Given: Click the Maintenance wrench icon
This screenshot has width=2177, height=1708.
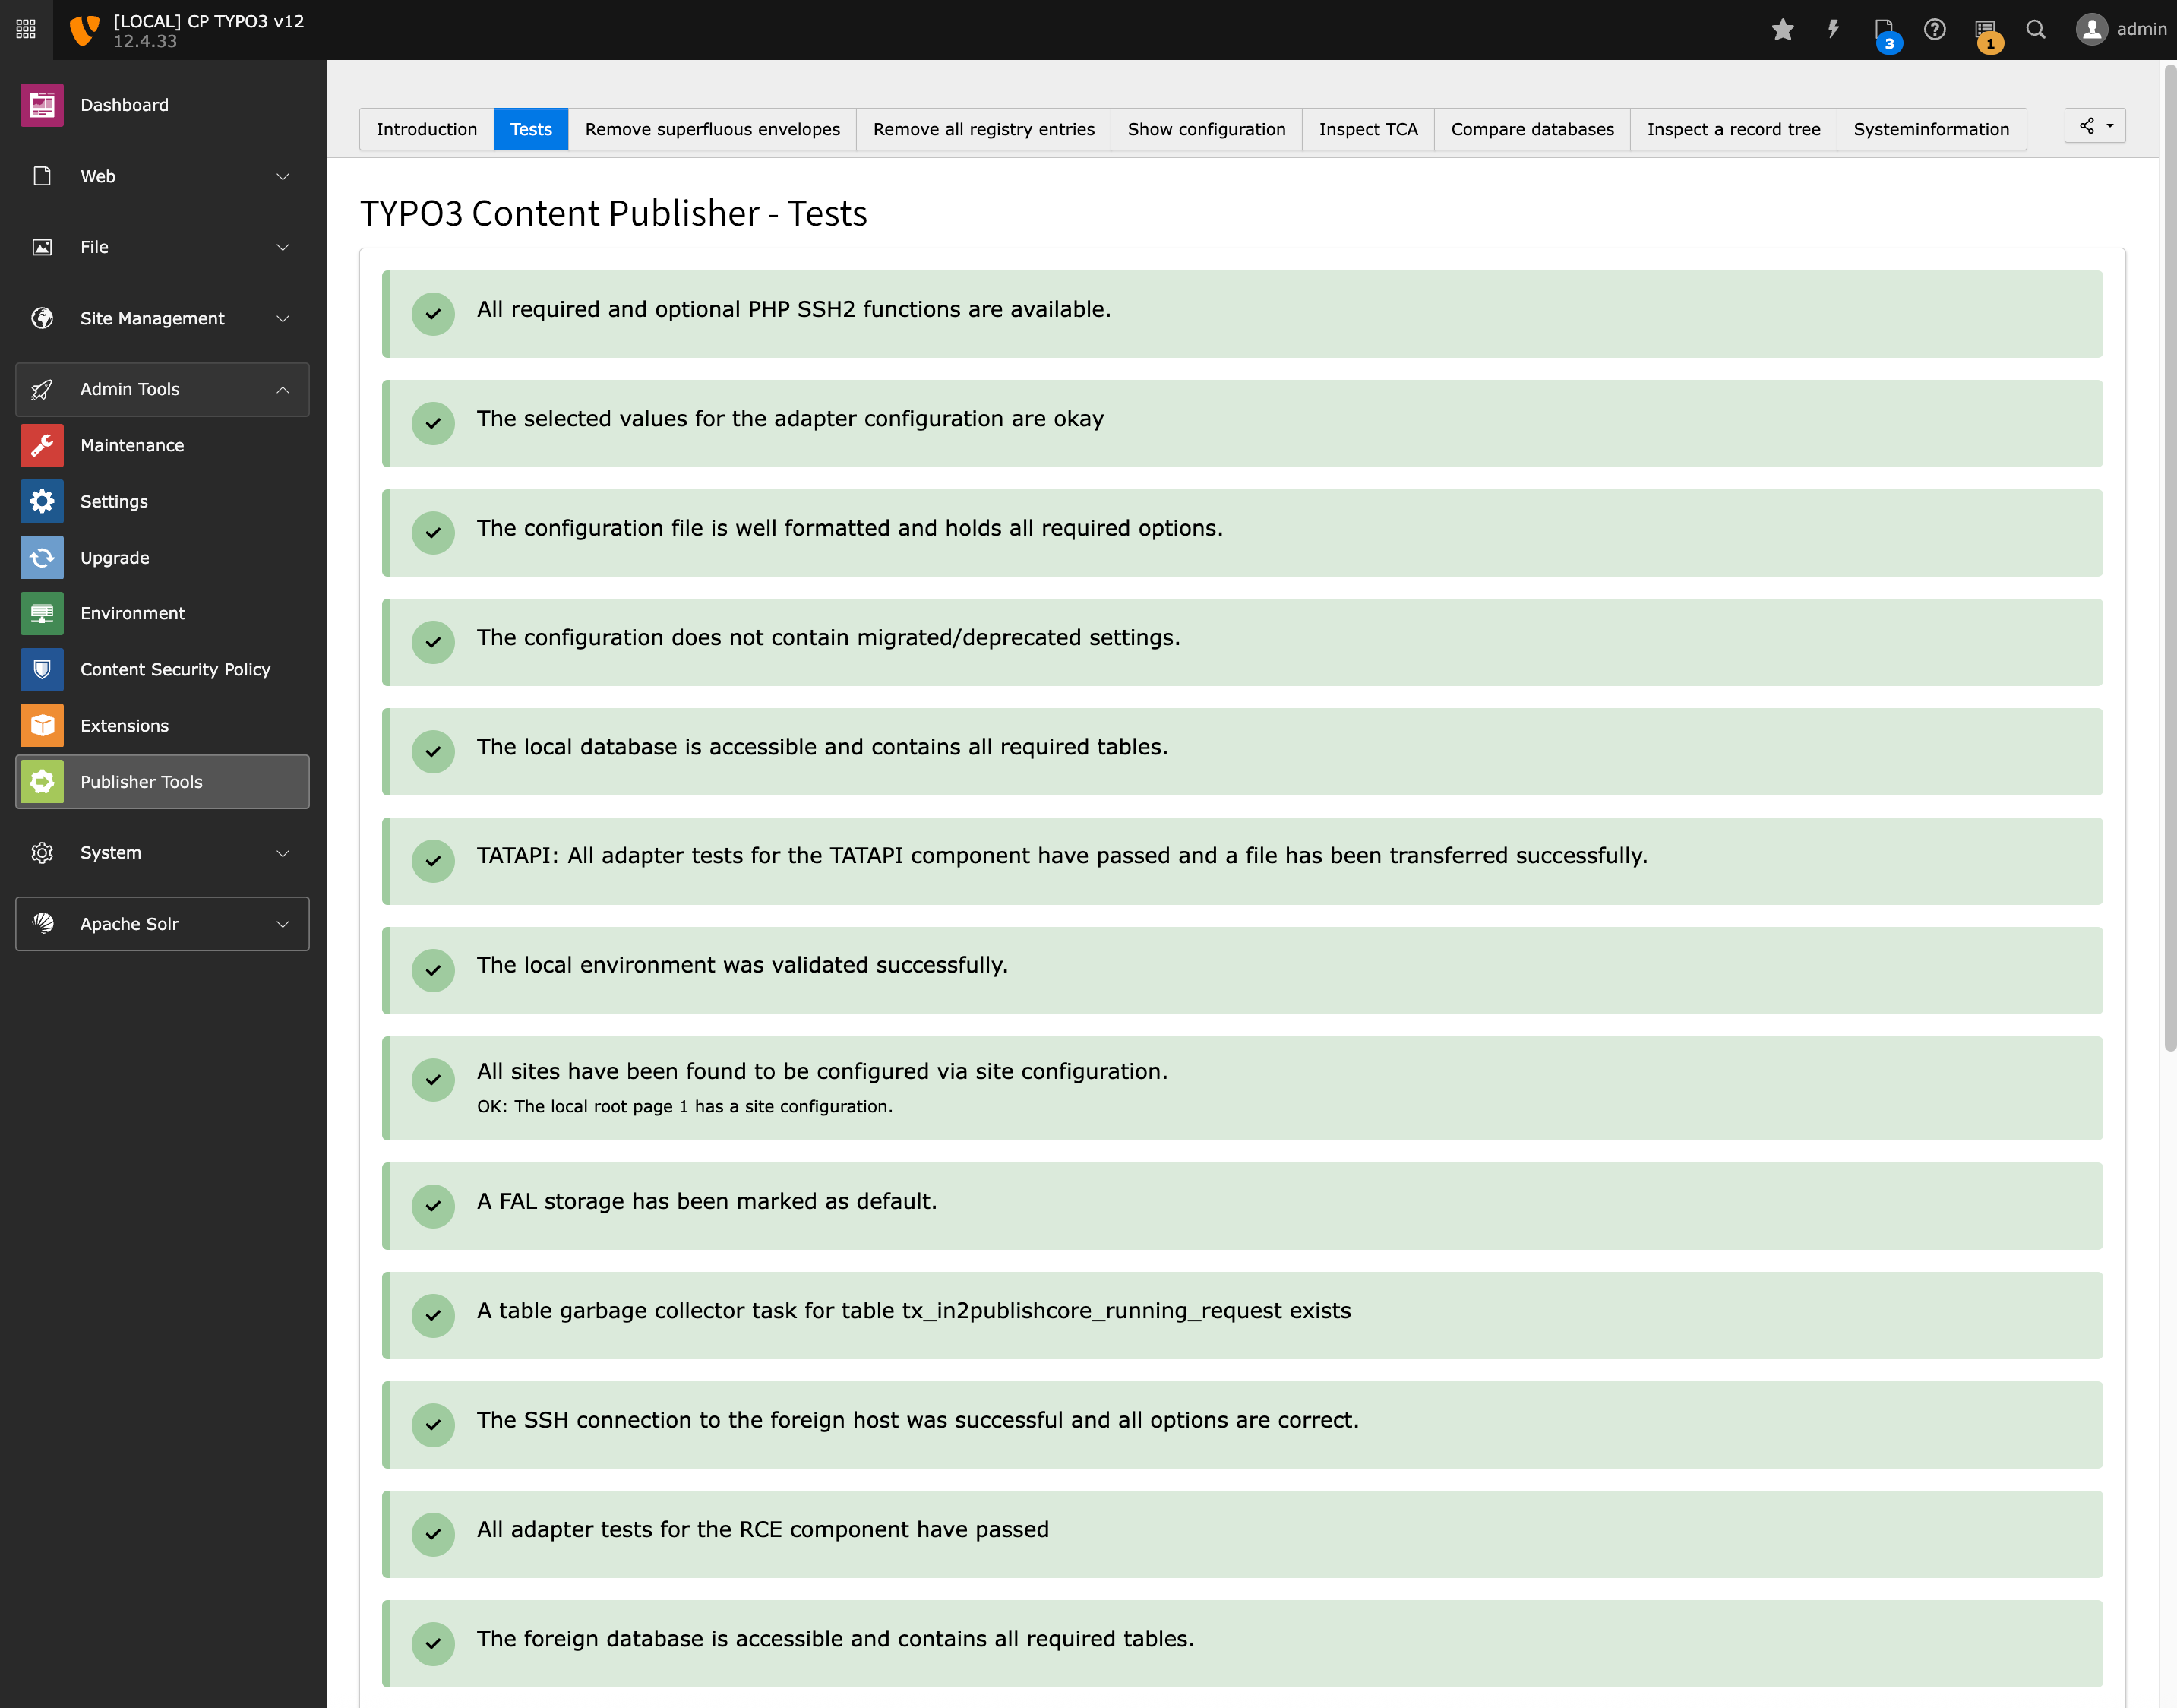Looking at the screenshot, I should pyautogui.click(x=42, y=445).
